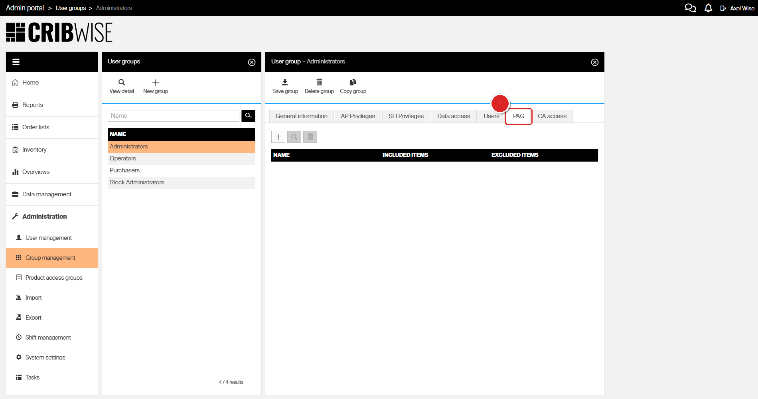
Task: Click the Delete group trash icon
Action: [x=319, y=83]
